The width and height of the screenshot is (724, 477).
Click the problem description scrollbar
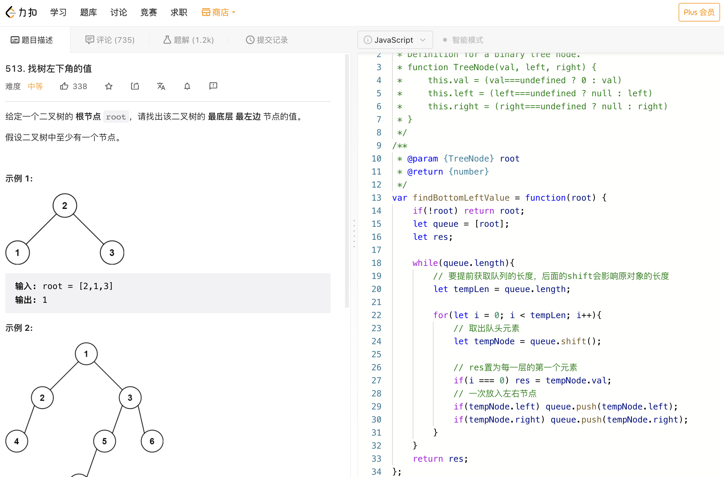pyautogui.click(x=347, y=181)
